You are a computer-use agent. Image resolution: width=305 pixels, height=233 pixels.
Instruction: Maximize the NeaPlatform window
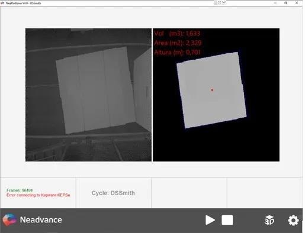coord(285,3)
